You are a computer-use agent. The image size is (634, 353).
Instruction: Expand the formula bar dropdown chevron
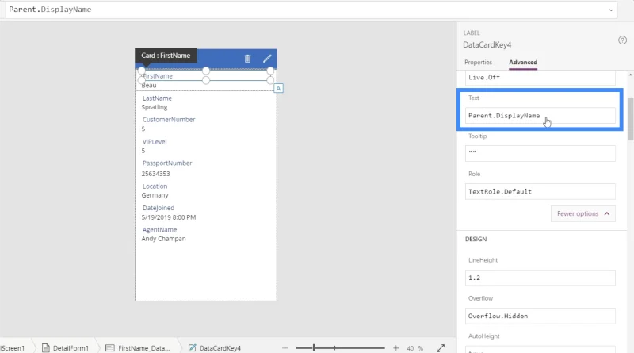pos(611,10)
